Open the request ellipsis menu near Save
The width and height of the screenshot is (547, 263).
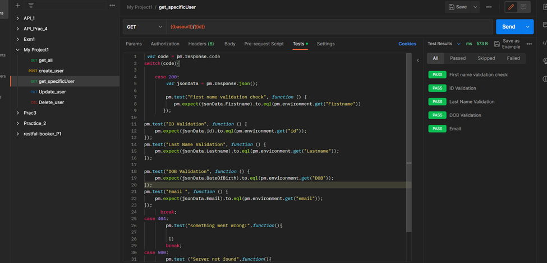click(x=489, y=7)
